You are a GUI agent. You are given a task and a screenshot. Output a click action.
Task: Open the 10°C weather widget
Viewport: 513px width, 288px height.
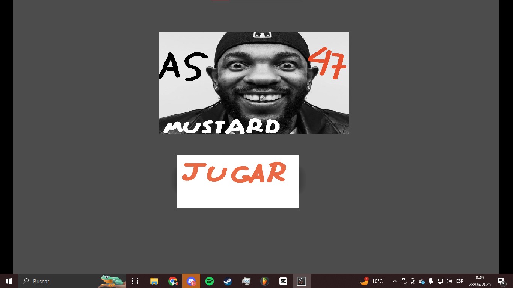[x=371, y=281]
